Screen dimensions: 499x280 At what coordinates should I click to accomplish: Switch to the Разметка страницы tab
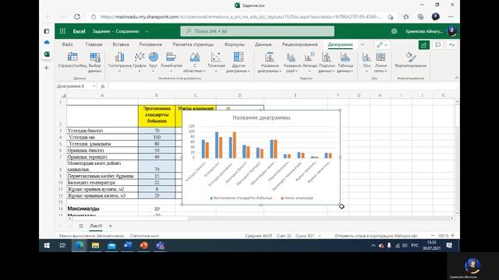point(193,44)
